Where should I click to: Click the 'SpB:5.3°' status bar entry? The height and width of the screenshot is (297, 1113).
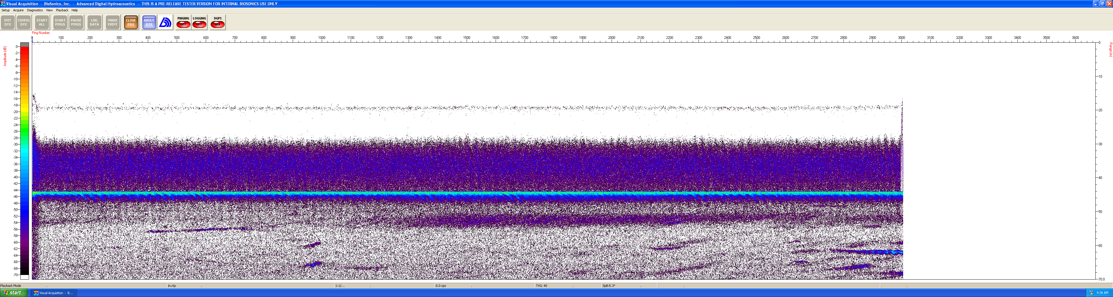tap(609, 286)
